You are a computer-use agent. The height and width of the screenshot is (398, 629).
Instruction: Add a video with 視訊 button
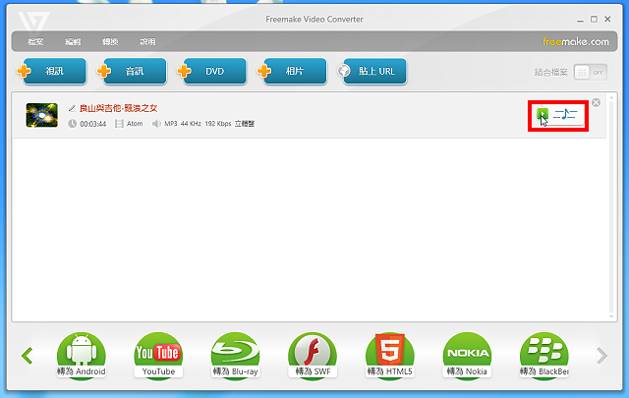point(52,71)
